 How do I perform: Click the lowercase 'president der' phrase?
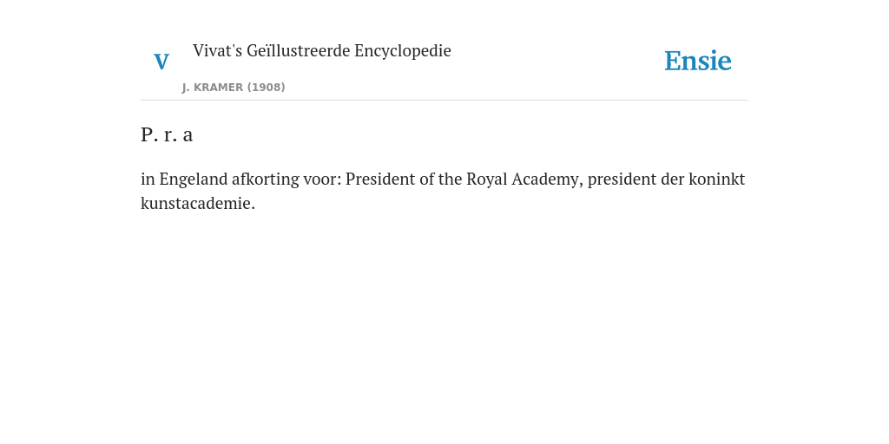click(x=635, y=179)
